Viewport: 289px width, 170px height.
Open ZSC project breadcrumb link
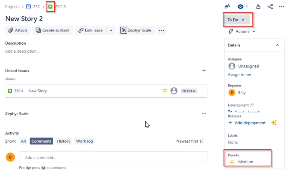pos(37,7)
